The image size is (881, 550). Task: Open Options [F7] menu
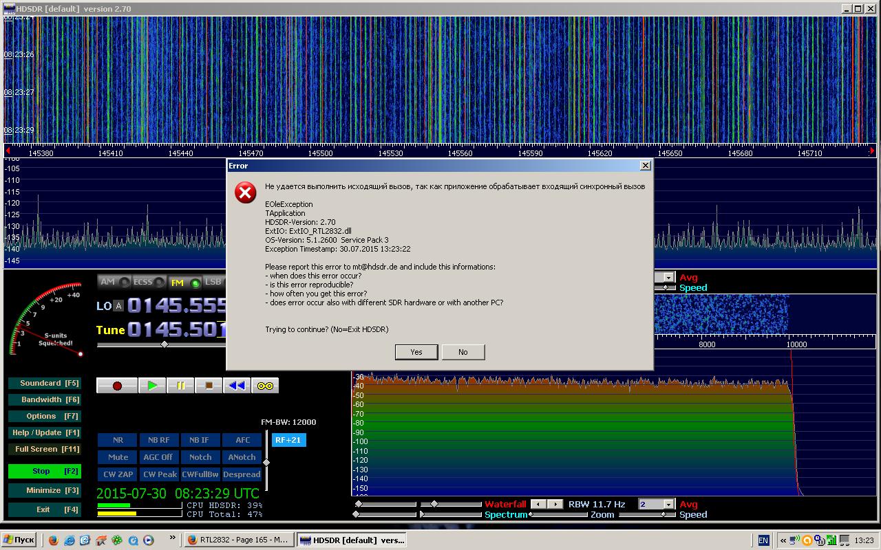[44, 416]
